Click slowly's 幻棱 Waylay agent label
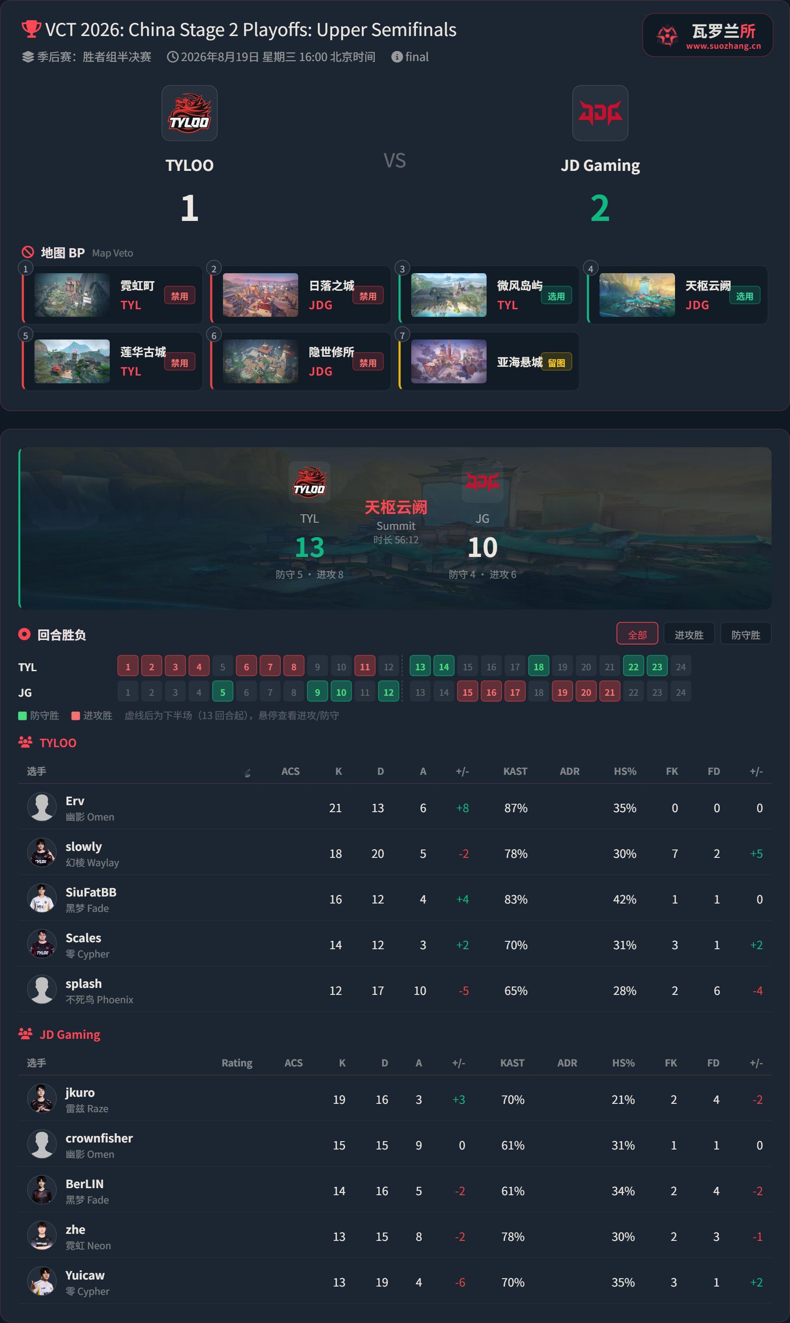Screen dimensions: 790x1323 (92, 862)
